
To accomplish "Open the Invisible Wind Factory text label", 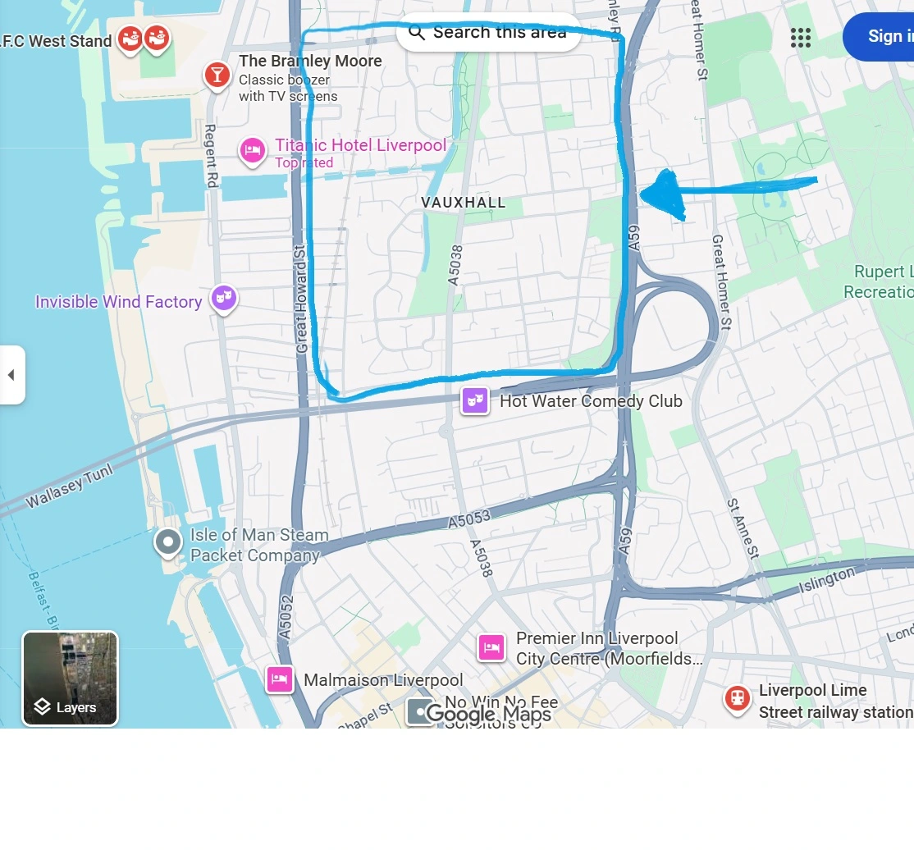I will point(118,301).
